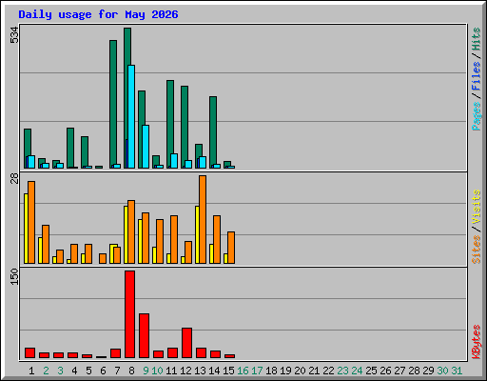Click the red KBytes bar for day 12
The width and height of the screenshot is (487, 381).
pos(186,343)
